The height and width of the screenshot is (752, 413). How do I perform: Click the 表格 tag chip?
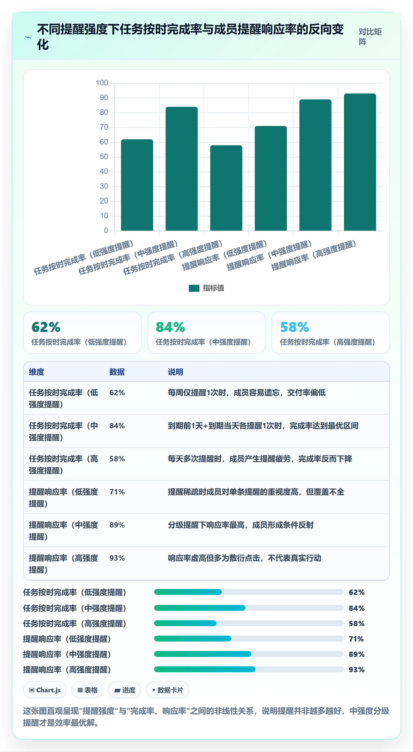click(87, 690)
